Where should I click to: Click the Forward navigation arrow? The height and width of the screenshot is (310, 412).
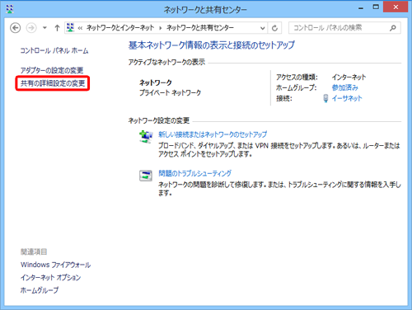(31, 28)
